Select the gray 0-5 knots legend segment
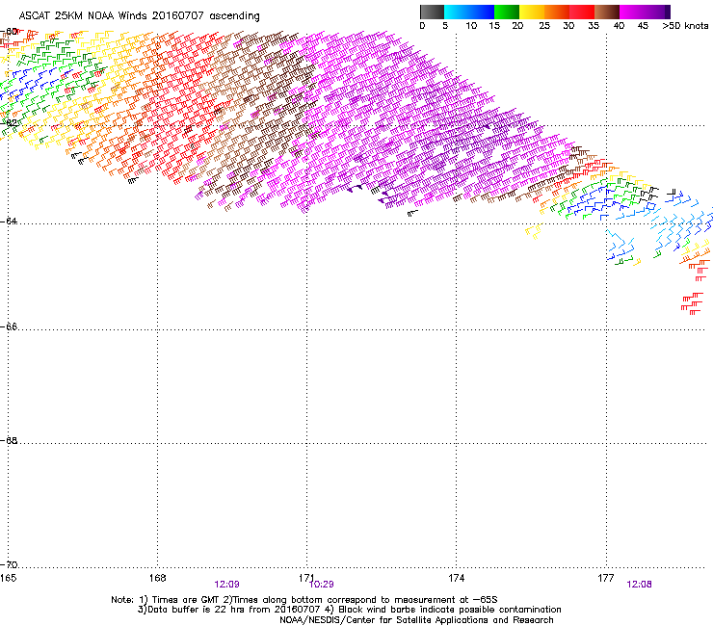Screen dimensions: 713x626 coord(432,12)
